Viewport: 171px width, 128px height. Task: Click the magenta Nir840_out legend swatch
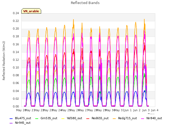click(x=143, y=118)
